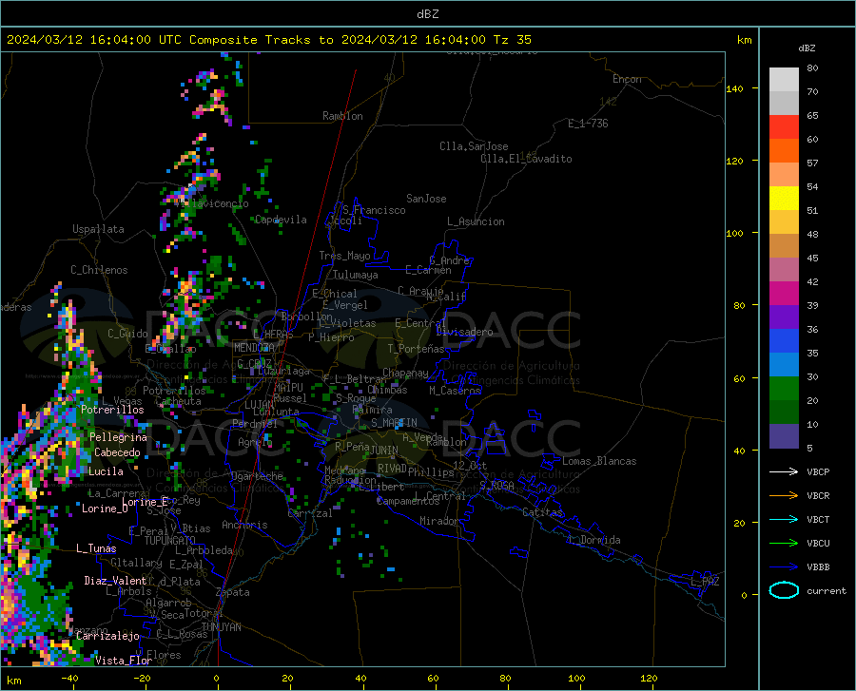Pick the bright green 20–30 dBZ swatch

point(784,389)
